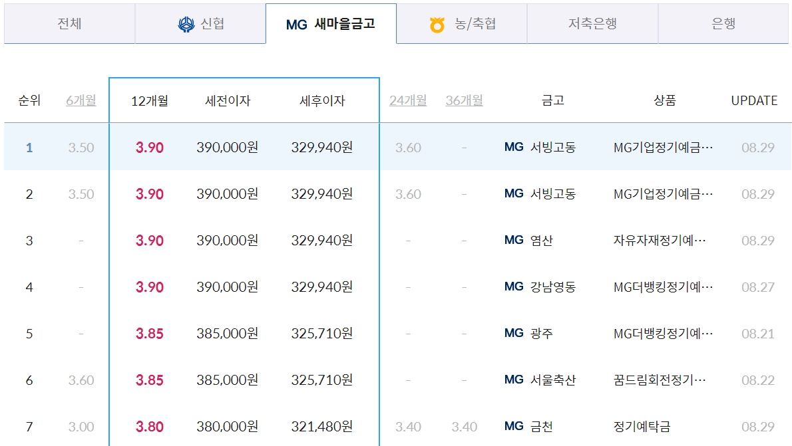This screenshot has width=792, height=446.
Task: Click the 금고 column header
Action: pyautogui.click(x=552, y=100)
